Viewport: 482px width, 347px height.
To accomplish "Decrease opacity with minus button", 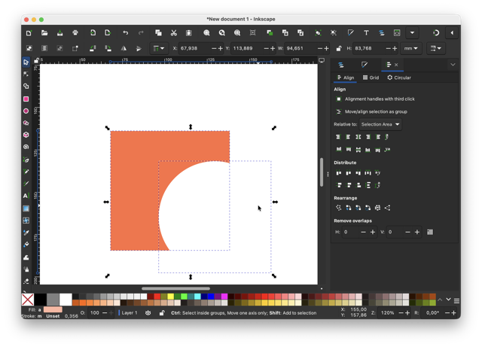I will [x=105, y=313].
